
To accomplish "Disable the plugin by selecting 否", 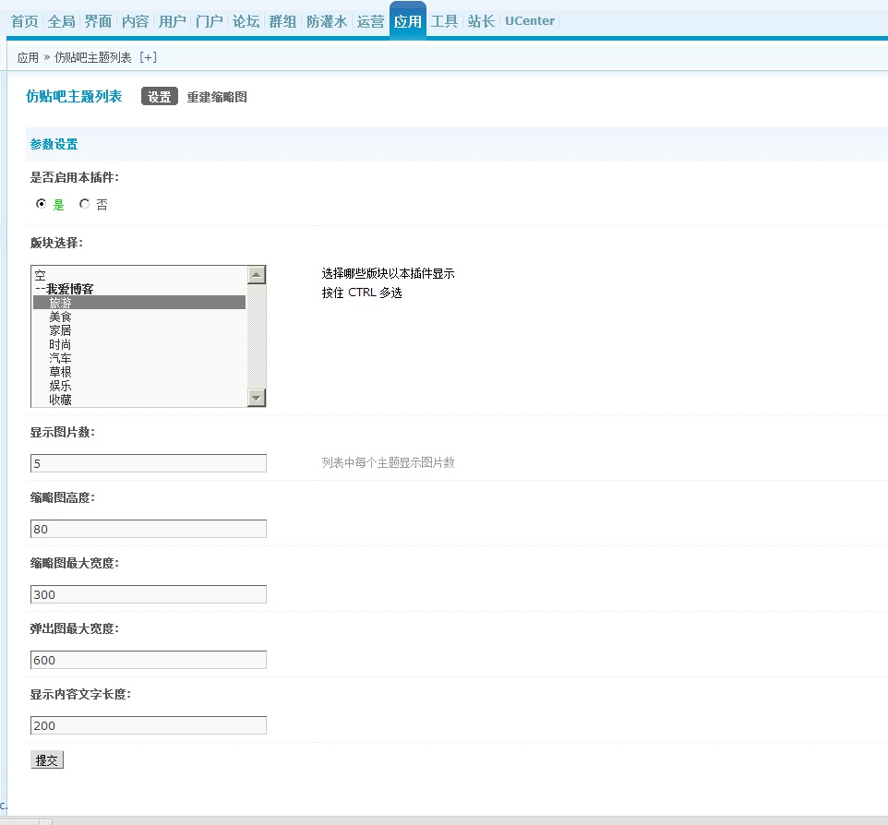I will pyautogui.click(x=84, y=204).
